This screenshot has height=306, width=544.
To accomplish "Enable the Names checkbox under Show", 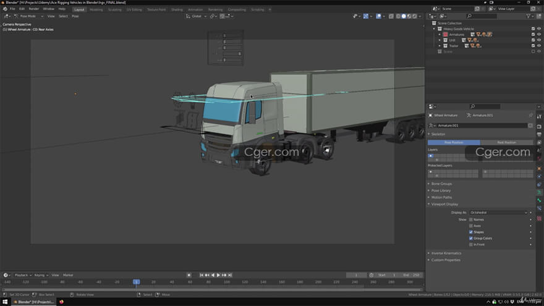I will pyautogui.click(x=471, y=219).
